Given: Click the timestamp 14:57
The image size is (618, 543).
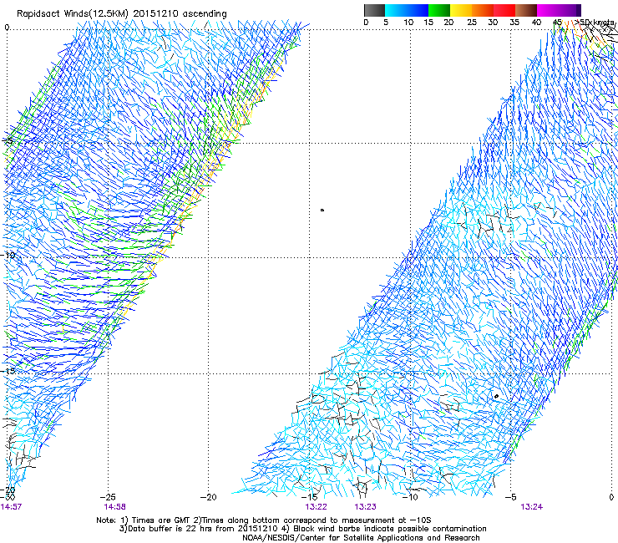Looking at the screenshot, I should click(x=11, y=507).
